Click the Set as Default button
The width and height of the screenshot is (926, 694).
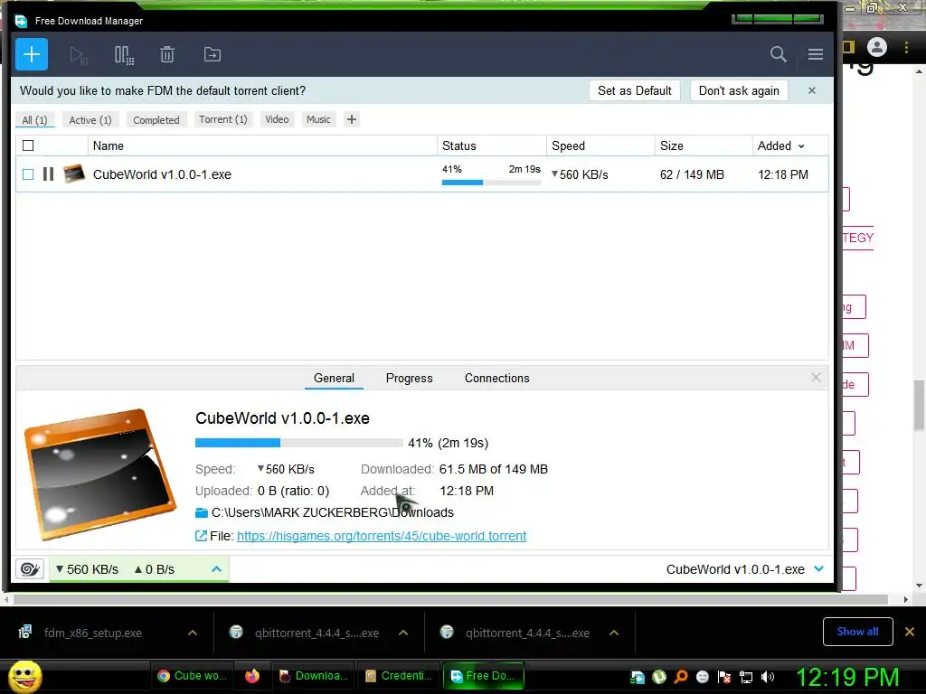(x=634, y=90)
